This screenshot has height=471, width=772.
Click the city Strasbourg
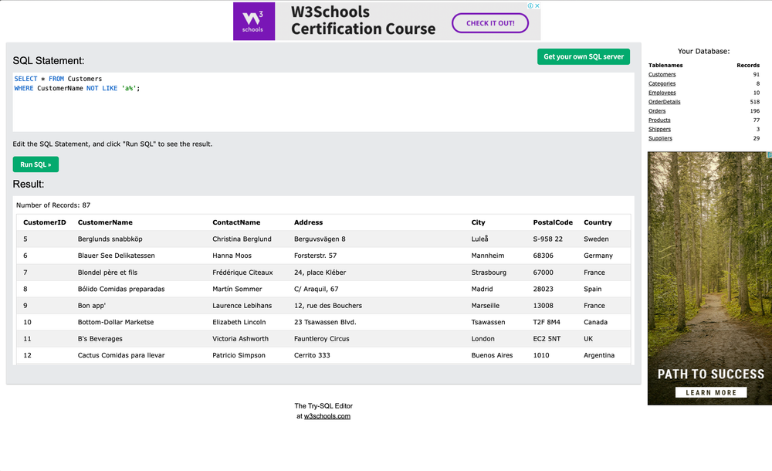pos(489,273)
